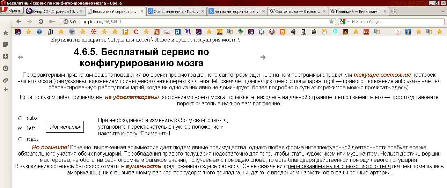
Task: Open the speaker bookmark icon
Action: pyautogui.click(x=293, y=32)
